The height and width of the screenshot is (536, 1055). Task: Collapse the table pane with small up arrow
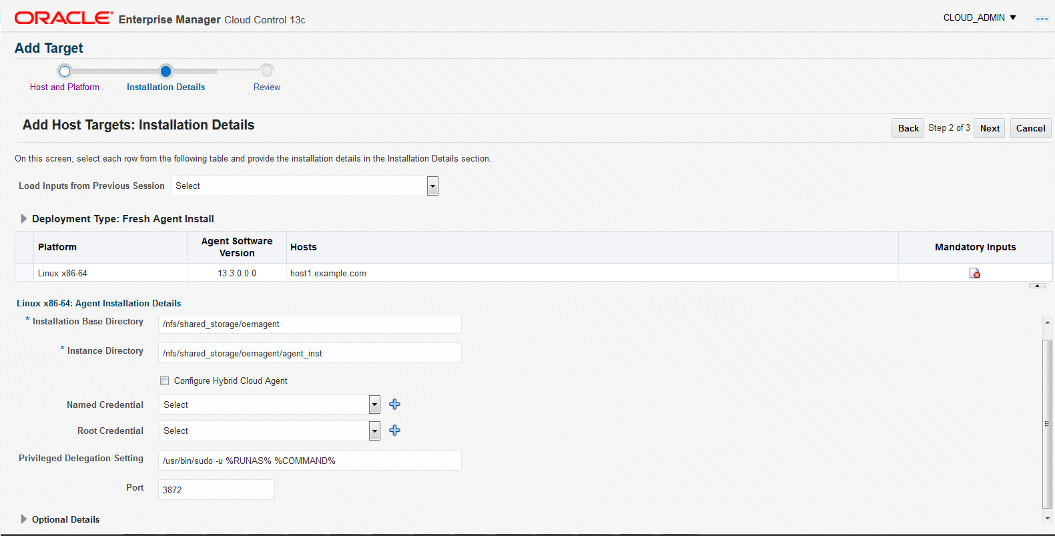pyautogui.click(x=1037, y=286)
